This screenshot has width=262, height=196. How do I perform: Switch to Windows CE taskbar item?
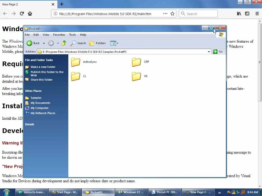point(132,192)
